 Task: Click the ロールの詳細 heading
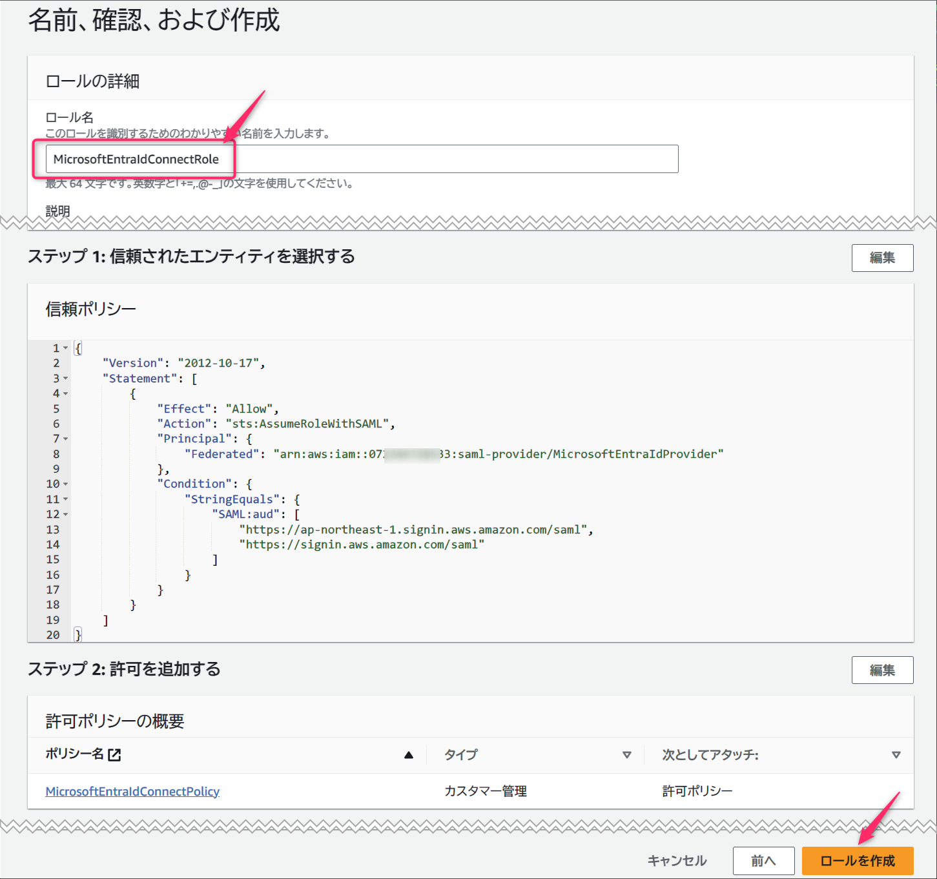pos(92,81)
